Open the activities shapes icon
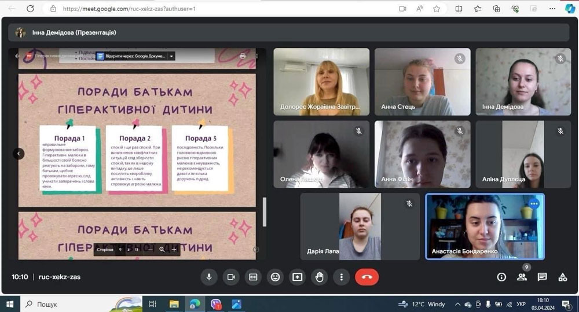579x312 pixels. click(x=563, y=277)
